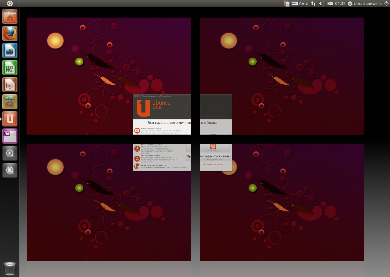Click the files-anywhere sync icon in Ubuntu One
Viewport: 390px width, 277px height.
137,131
